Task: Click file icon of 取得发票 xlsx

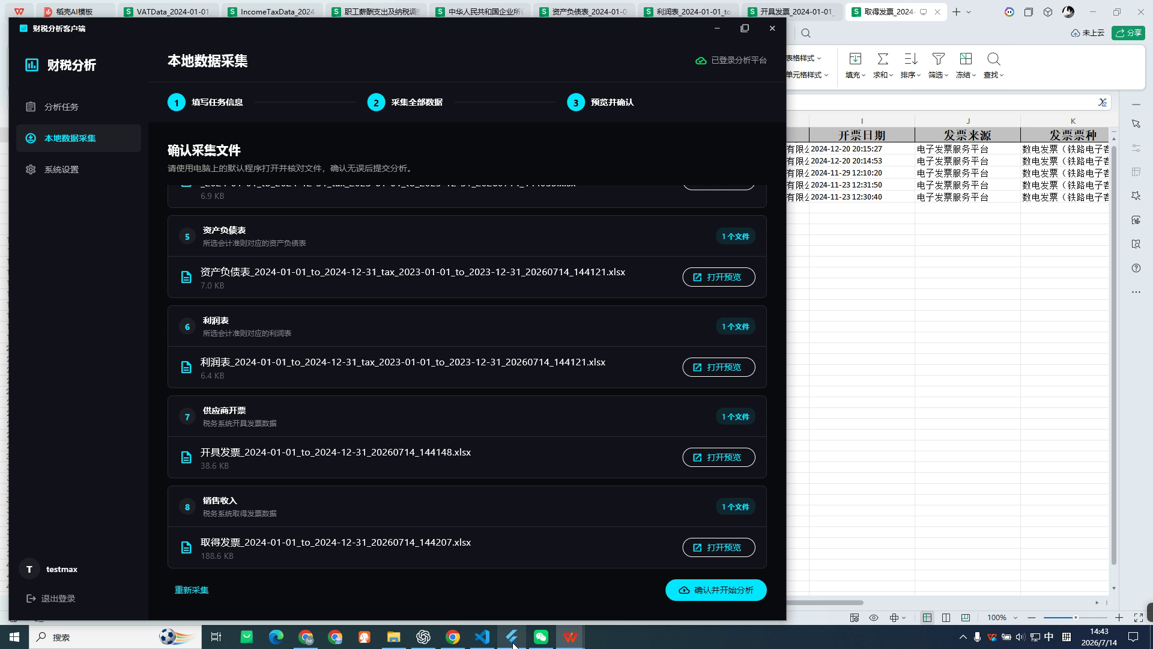Action: click(186, 547)
